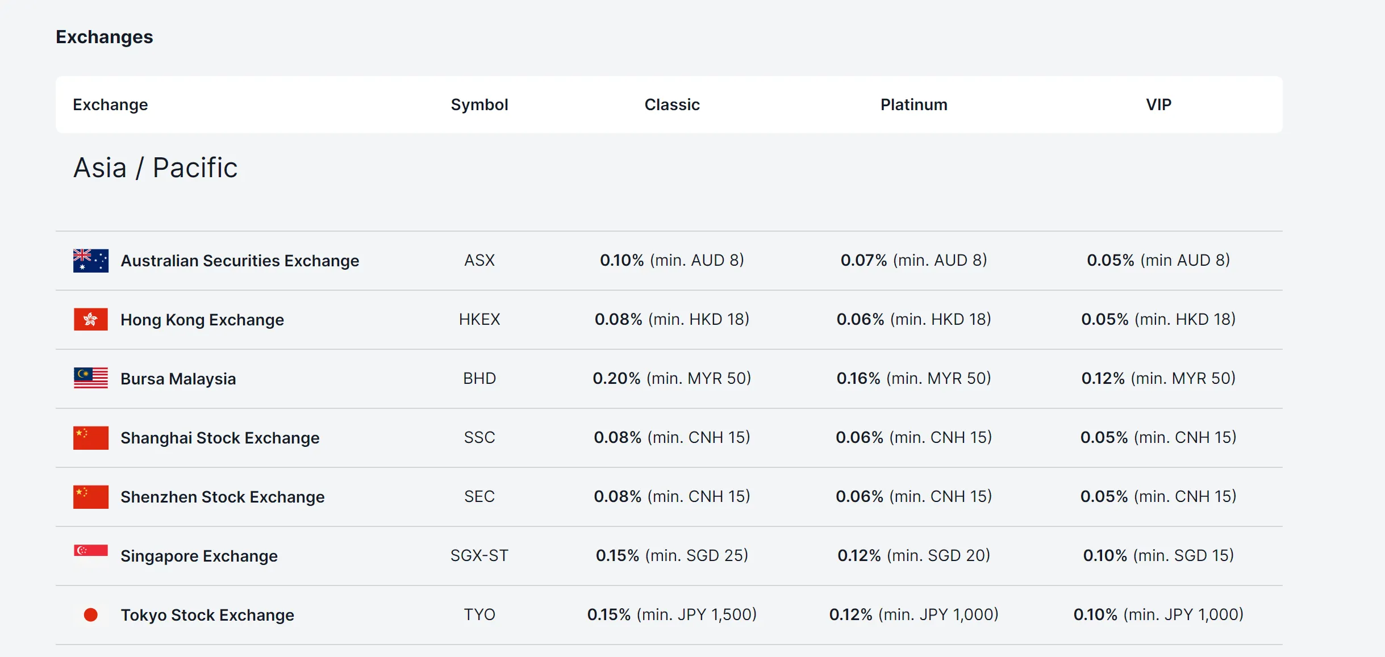1385x657 pixels.
Task: Select the Tokyo Stock Exchange row
Action: [x=206, y=614]
